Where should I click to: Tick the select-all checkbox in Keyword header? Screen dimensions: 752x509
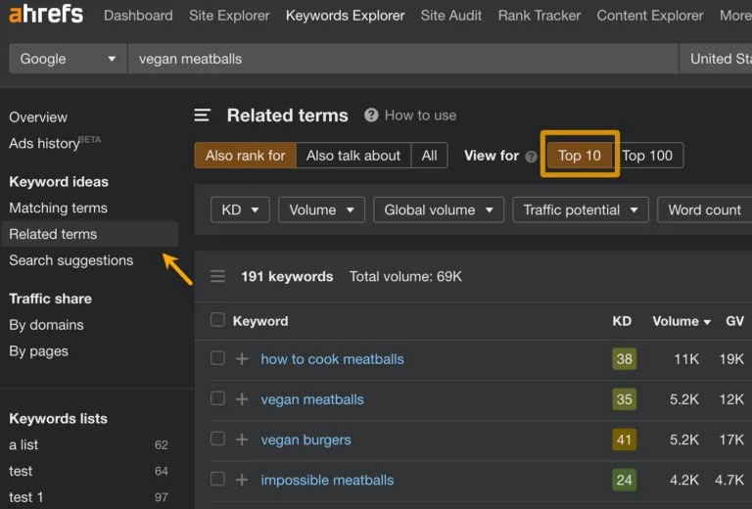click(x=217, y=320)
